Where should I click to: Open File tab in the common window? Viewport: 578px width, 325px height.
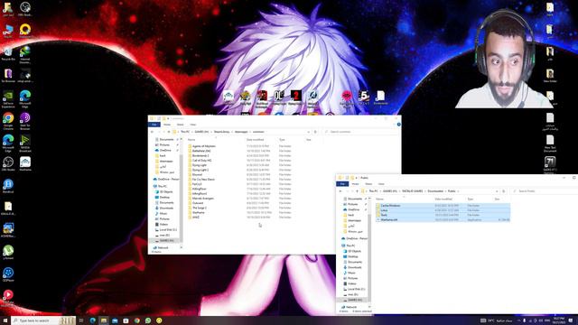pyautogui.click(x=154, y=125)
